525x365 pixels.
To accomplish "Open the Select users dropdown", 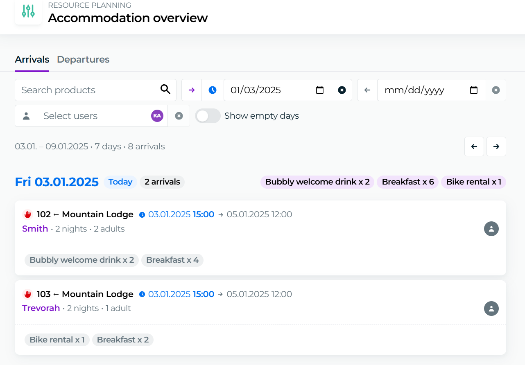I will [x=91, y=116].
